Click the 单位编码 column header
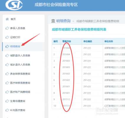 (x=88, y=41)
